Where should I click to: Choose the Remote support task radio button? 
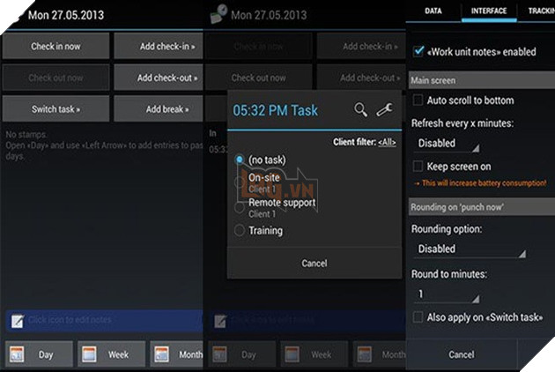click(239, 208)
